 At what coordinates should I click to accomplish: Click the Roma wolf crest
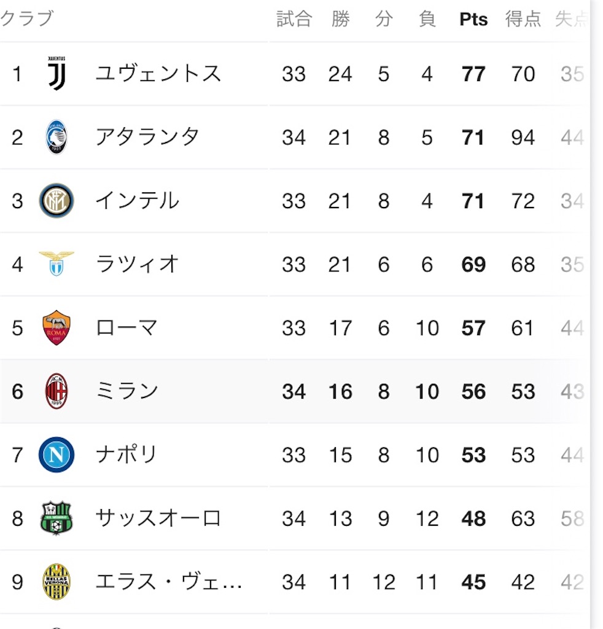(x=56, y=327)
